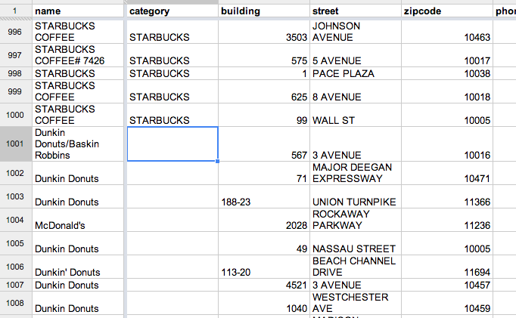Select row header 1005
The height and width of the screenshot is (318, 516).
16,243
